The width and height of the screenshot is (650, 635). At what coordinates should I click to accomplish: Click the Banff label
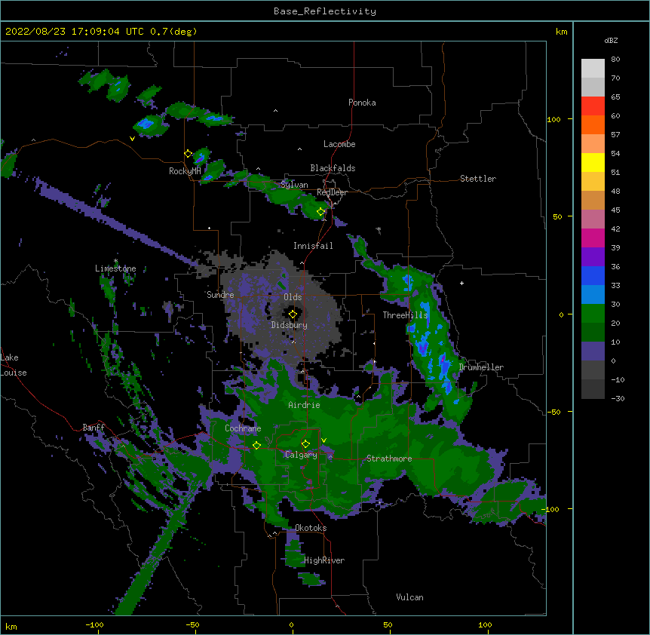[94, 428]
